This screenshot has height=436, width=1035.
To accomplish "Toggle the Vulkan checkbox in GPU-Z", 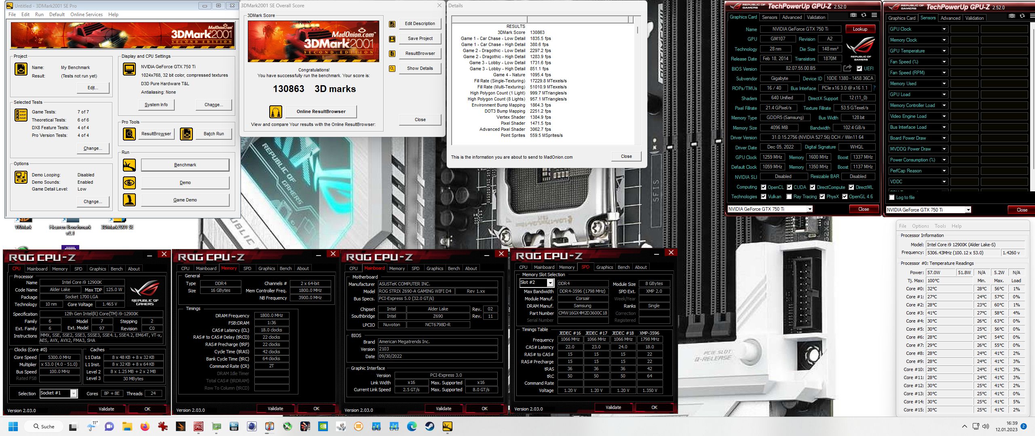I will pos(763,197).
